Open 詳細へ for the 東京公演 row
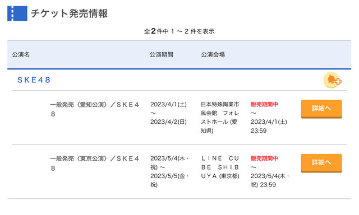Viewport: 359px width, 215px height. point(321,163)
